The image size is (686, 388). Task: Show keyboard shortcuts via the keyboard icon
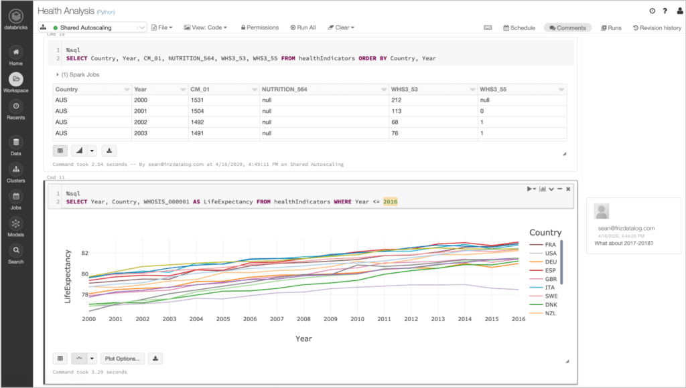(488, 27)
